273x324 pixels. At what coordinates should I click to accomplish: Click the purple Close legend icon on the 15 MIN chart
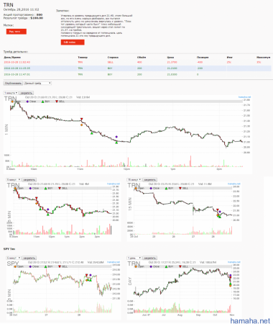click(x=151, y=188)
